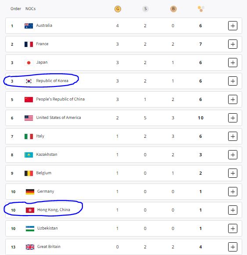Expand the Italy medal breakdown
The height and width of the screenshot is (255, 247).
click(x=233, y=136)
